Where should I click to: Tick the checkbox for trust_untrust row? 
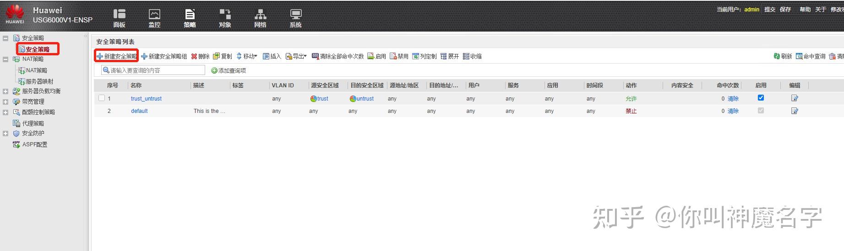(102, 98)
